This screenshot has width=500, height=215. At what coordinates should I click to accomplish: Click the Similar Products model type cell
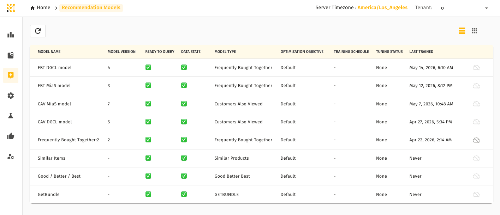pos(232,158)
